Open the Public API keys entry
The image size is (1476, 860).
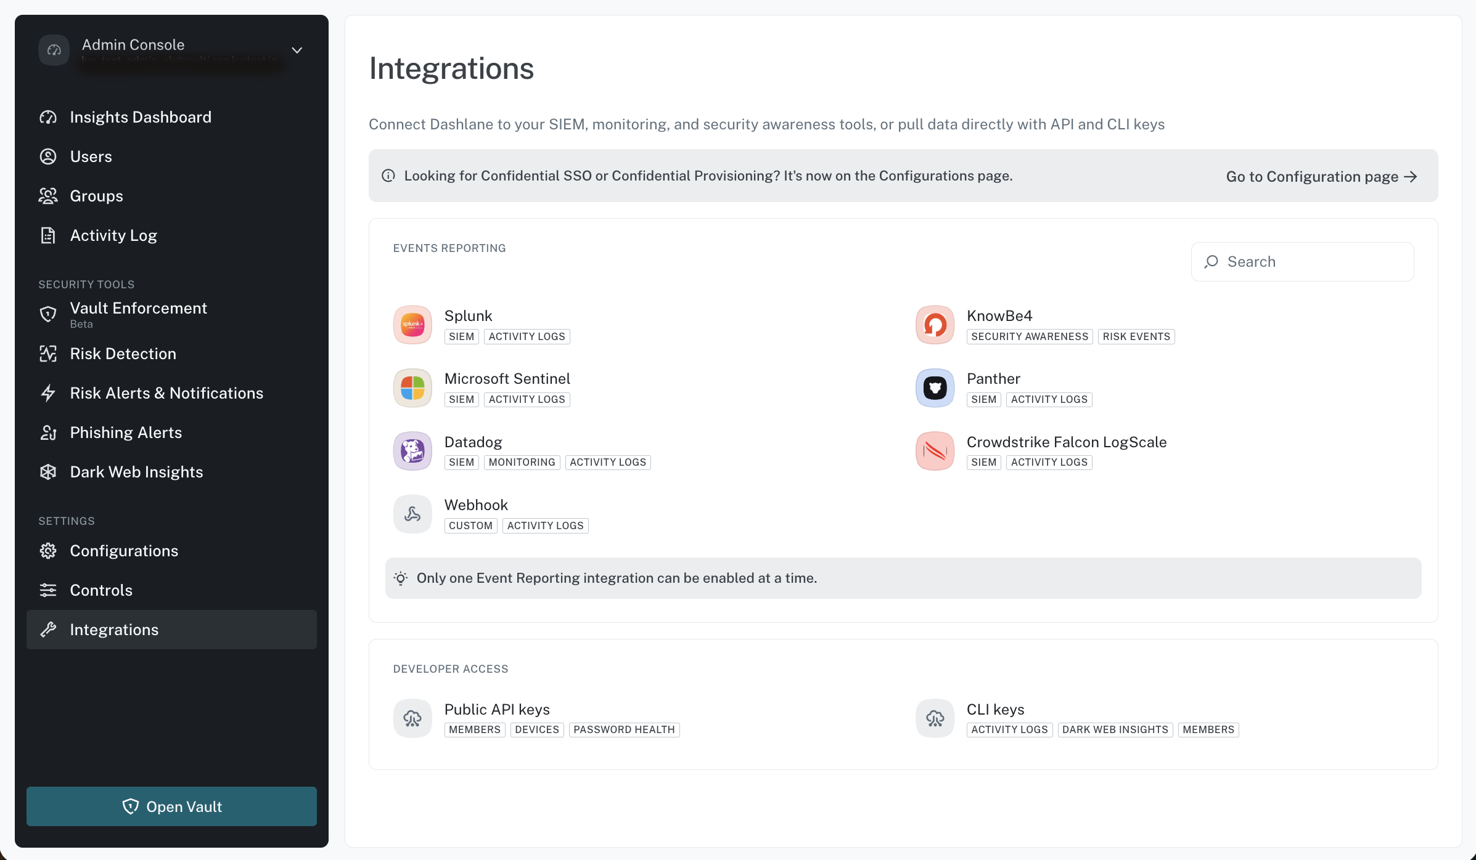497,710
